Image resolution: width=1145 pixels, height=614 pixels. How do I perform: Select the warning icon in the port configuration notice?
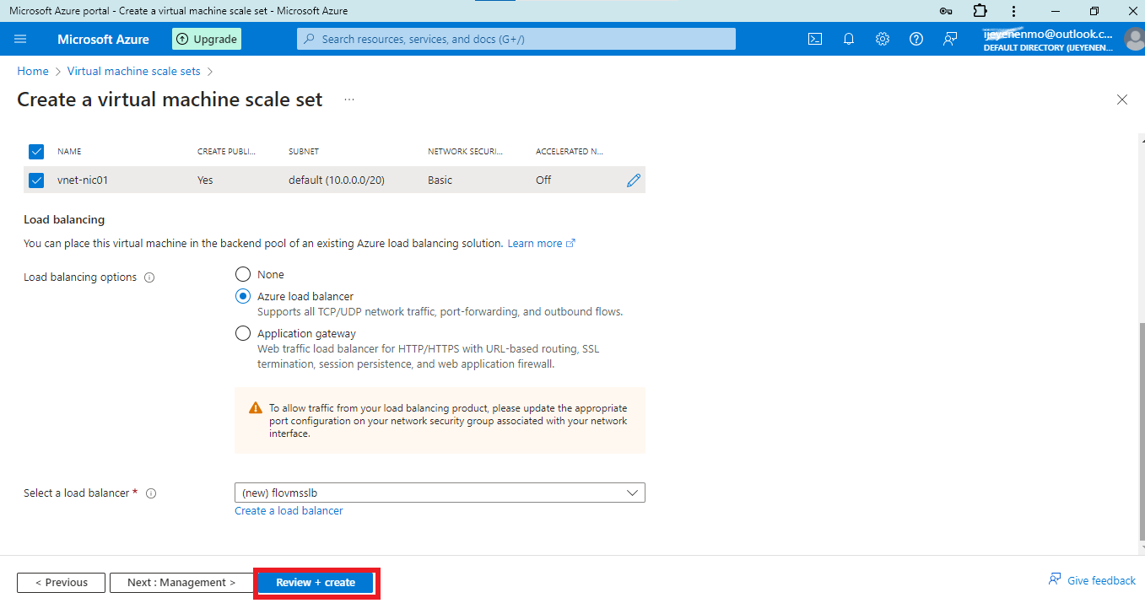[256, 407]
